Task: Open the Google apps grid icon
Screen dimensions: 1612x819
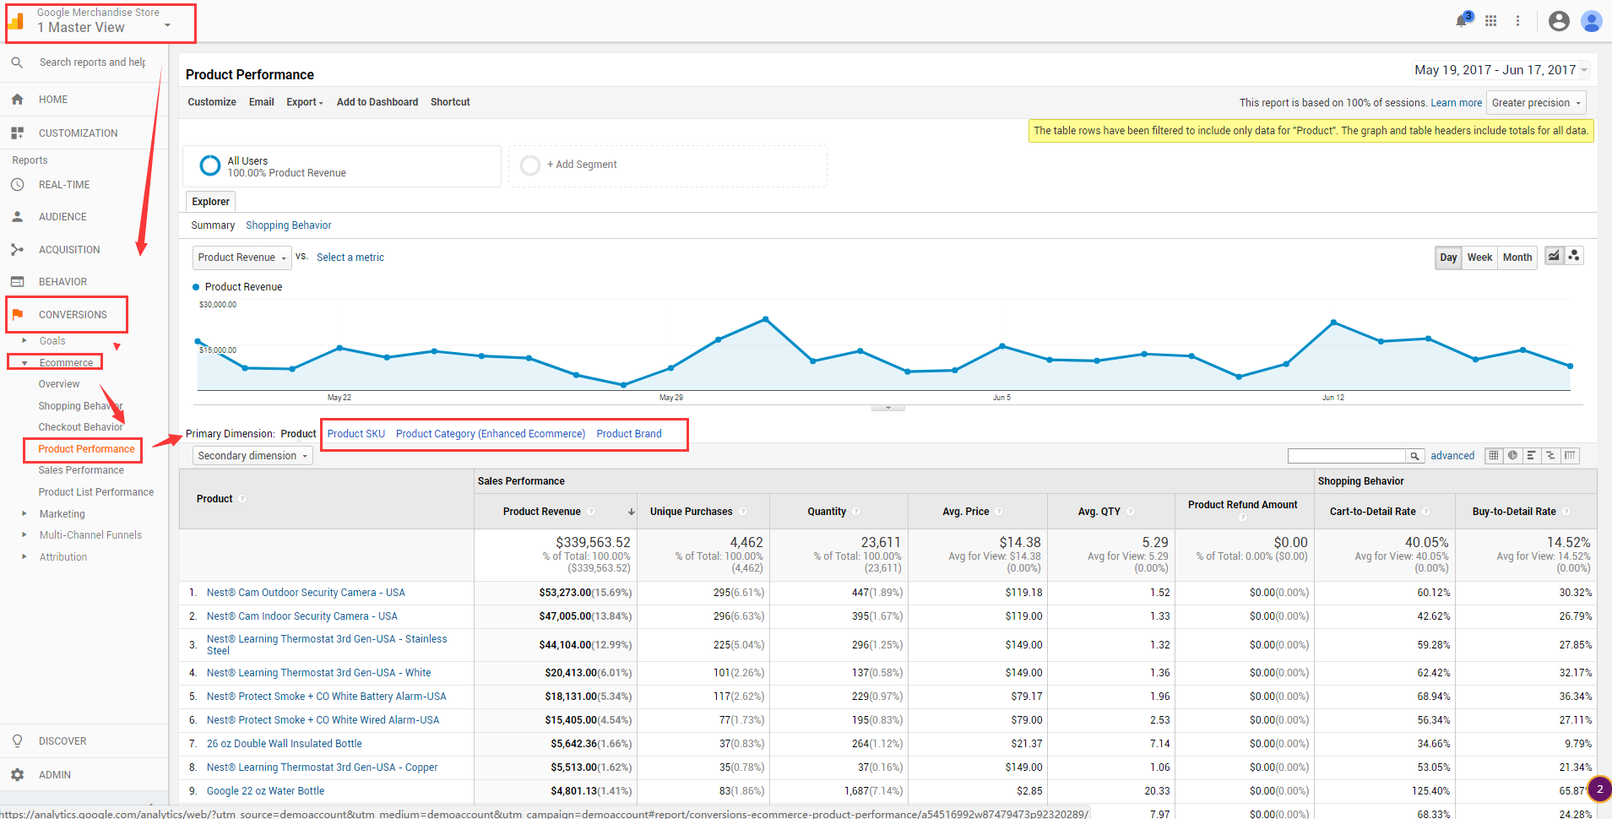Action: pos(1491,21)
